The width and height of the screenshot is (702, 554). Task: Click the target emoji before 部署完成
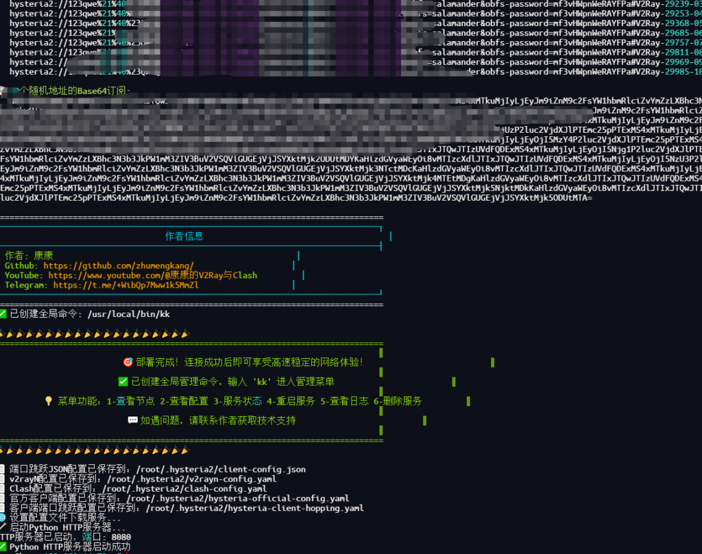tap(128, 362)
